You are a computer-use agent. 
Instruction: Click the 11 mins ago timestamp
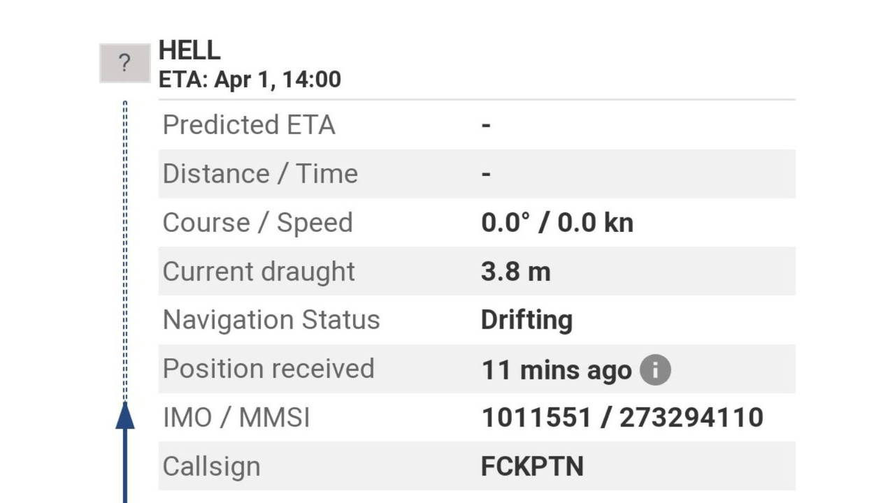(x=556, y=370)
